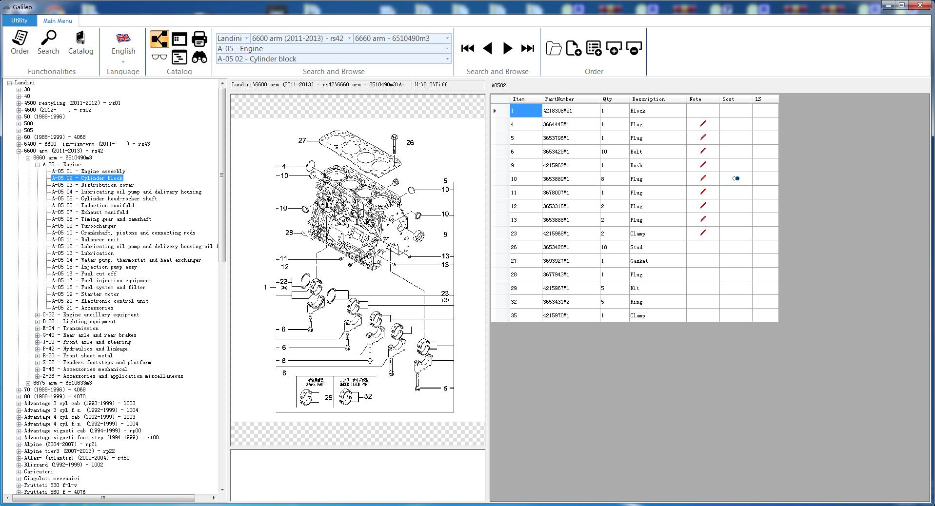The image size is (935, 506).
Task: Open the Order functionality icon
Action: click(20, 38)
